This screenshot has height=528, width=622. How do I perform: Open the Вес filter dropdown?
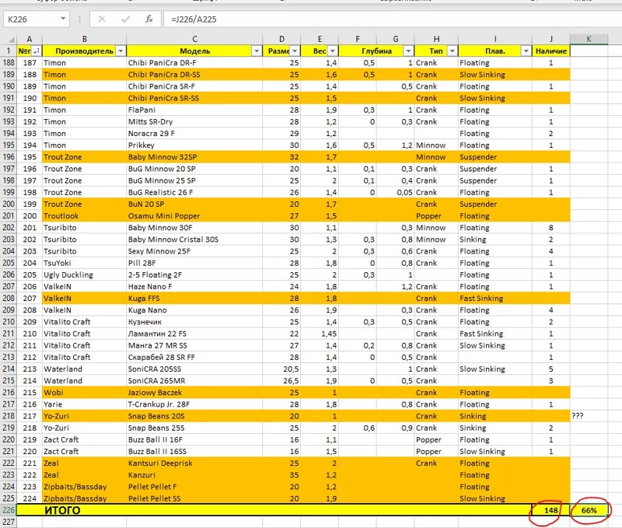coord(333,51)
